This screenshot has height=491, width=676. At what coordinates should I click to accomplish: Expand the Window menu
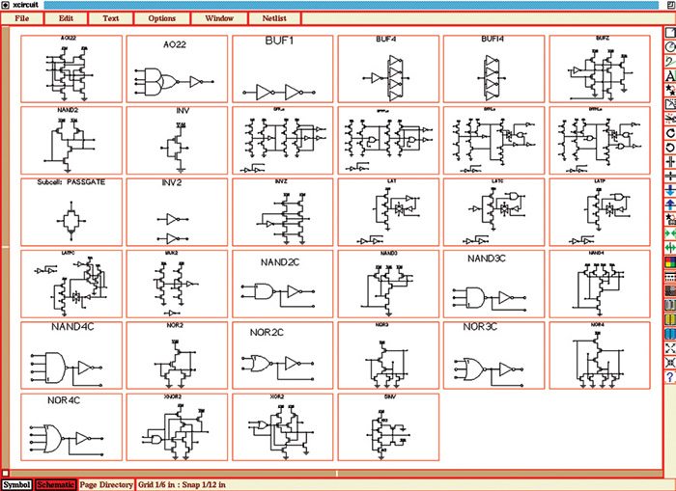(x=218, y=18)
